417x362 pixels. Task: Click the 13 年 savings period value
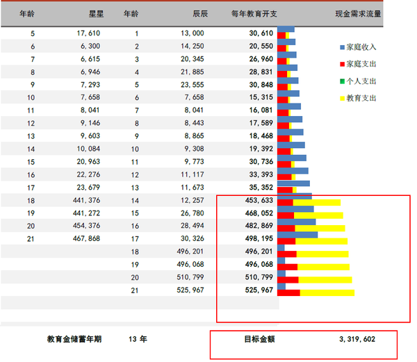tap(138, 339)
